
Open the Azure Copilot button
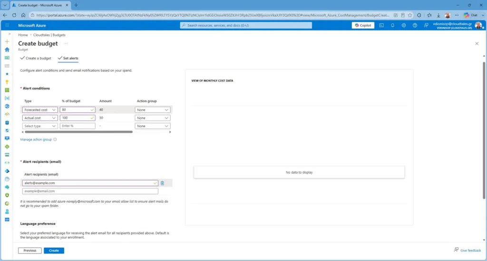pyautogui.click(x=363, y=26)
